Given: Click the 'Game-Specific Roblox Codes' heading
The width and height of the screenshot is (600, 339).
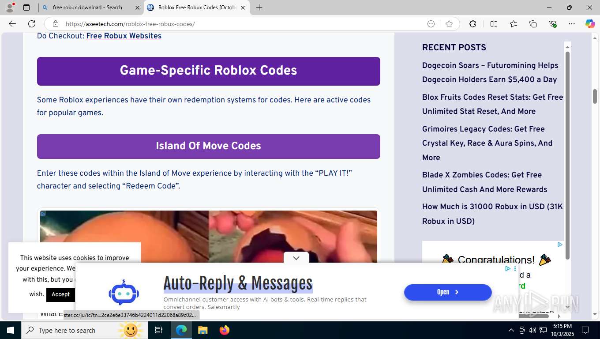Looking at the screenshot, I should coord(208,71).
